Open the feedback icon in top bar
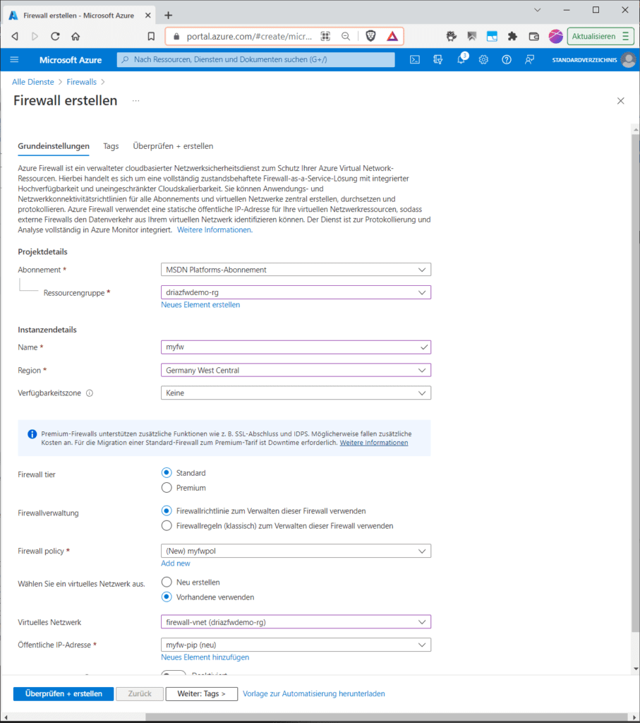The height and width of the screenshot is (723, 640). click(x=529, y=59)
